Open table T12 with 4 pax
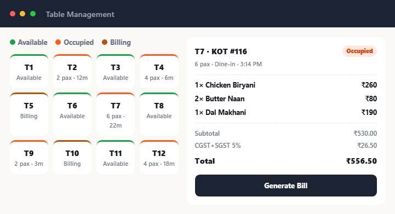 159,157
